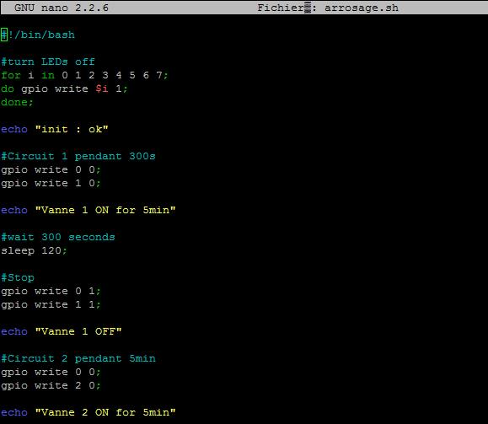The height and width of the screenshot is (424, 488).
Task: Click the 'gpio write 1 0;' line
Action: click(x=51, y=183)
